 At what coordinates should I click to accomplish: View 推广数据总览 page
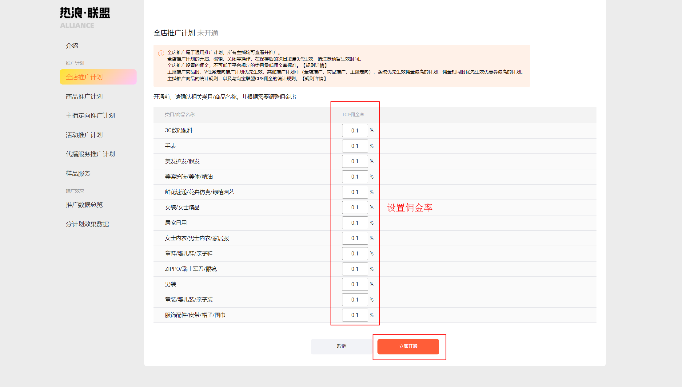[x=84, y=205]
